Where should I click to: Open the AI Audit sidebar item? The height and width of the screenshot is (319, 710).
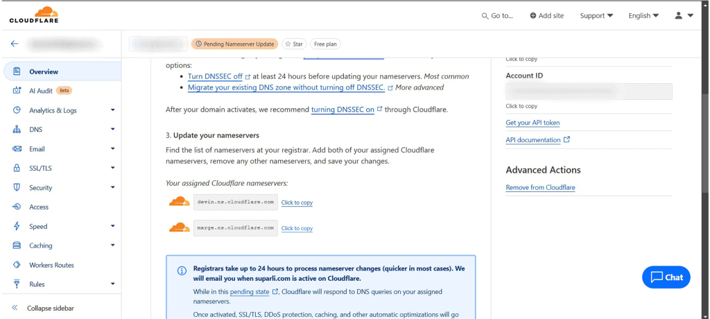pos(41,90)
